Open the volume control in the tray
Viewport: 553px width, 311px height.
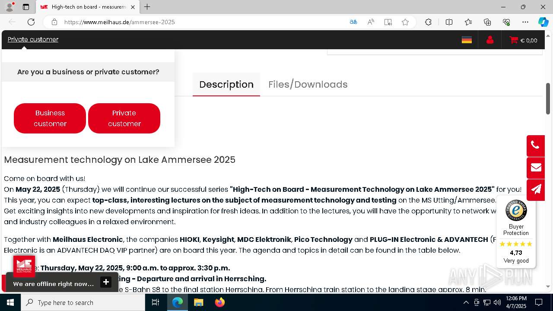tap(497, 302)
